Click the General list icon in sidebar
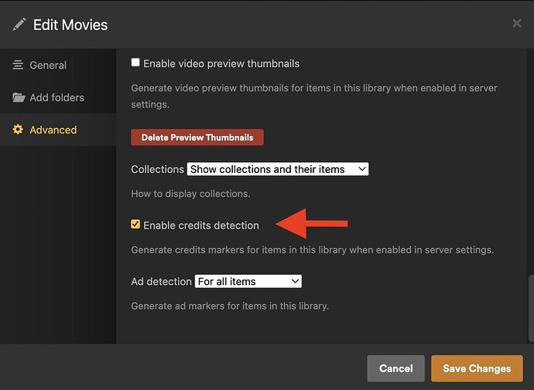This screenshot has height=390, width=534. (x=18, y=65)
